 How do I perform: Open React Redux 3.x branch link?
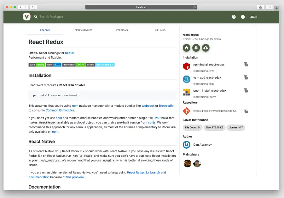point(146,173)
